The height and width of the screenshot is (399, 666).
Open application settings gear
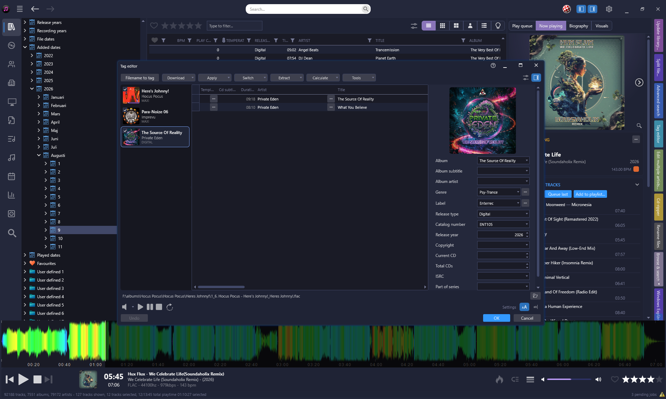(609, 9)
